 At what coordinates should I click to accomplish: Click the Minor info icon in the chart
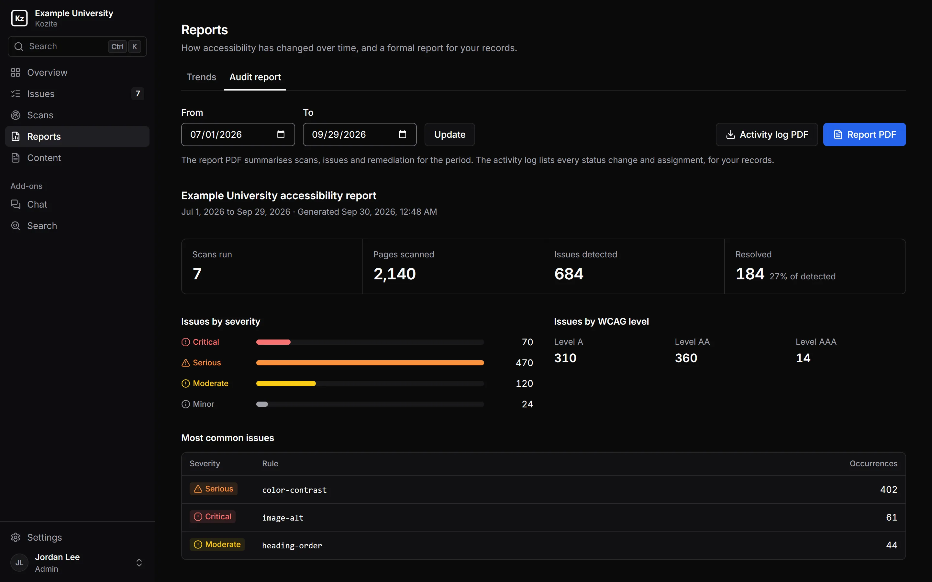tap(186, 404)
